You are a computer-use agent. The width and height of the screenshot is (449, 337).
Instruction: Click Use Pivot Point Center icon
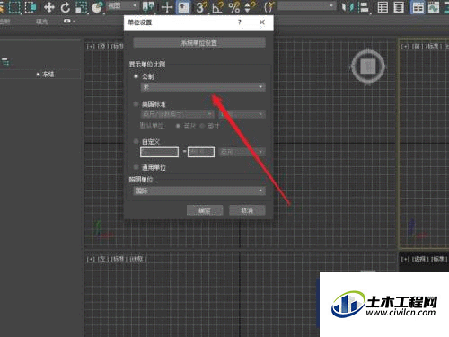pos(148,7)
